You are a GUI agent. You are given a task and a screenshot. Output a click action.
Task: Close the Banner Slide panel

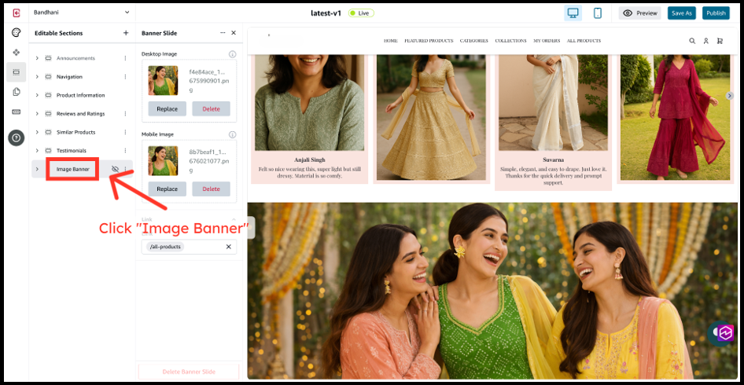pos(234,33)
